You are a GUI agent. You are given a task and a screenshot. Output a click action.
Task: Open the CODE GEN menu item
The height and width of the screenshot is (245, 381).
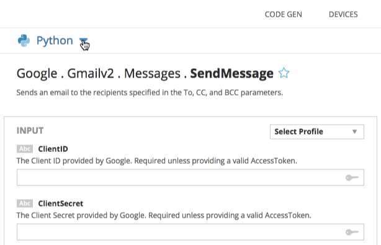click(x=284, y=14)
